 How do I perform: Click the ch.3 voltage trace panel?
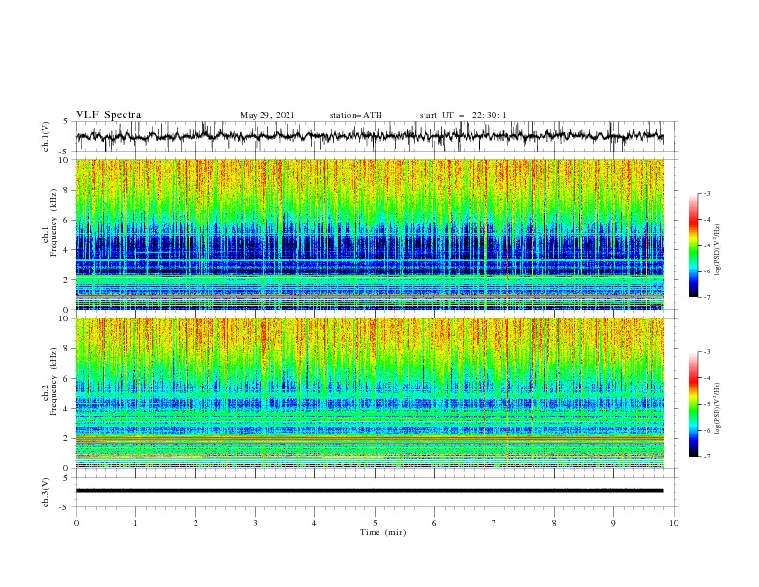point(376,492)
